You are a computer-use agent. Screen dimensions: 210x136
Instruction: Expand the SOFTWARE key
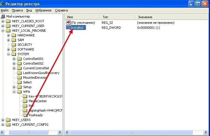(x=9, y=49)
